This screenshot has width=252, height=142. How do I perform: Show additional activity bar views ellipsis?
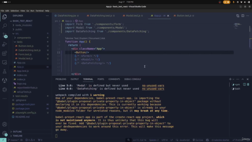[x=4, y=99]
